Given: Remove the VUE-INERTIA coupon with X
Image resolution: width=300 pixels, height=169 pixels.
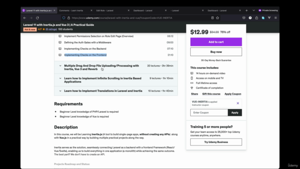Looking at the screenshot, I should point(238,103).
